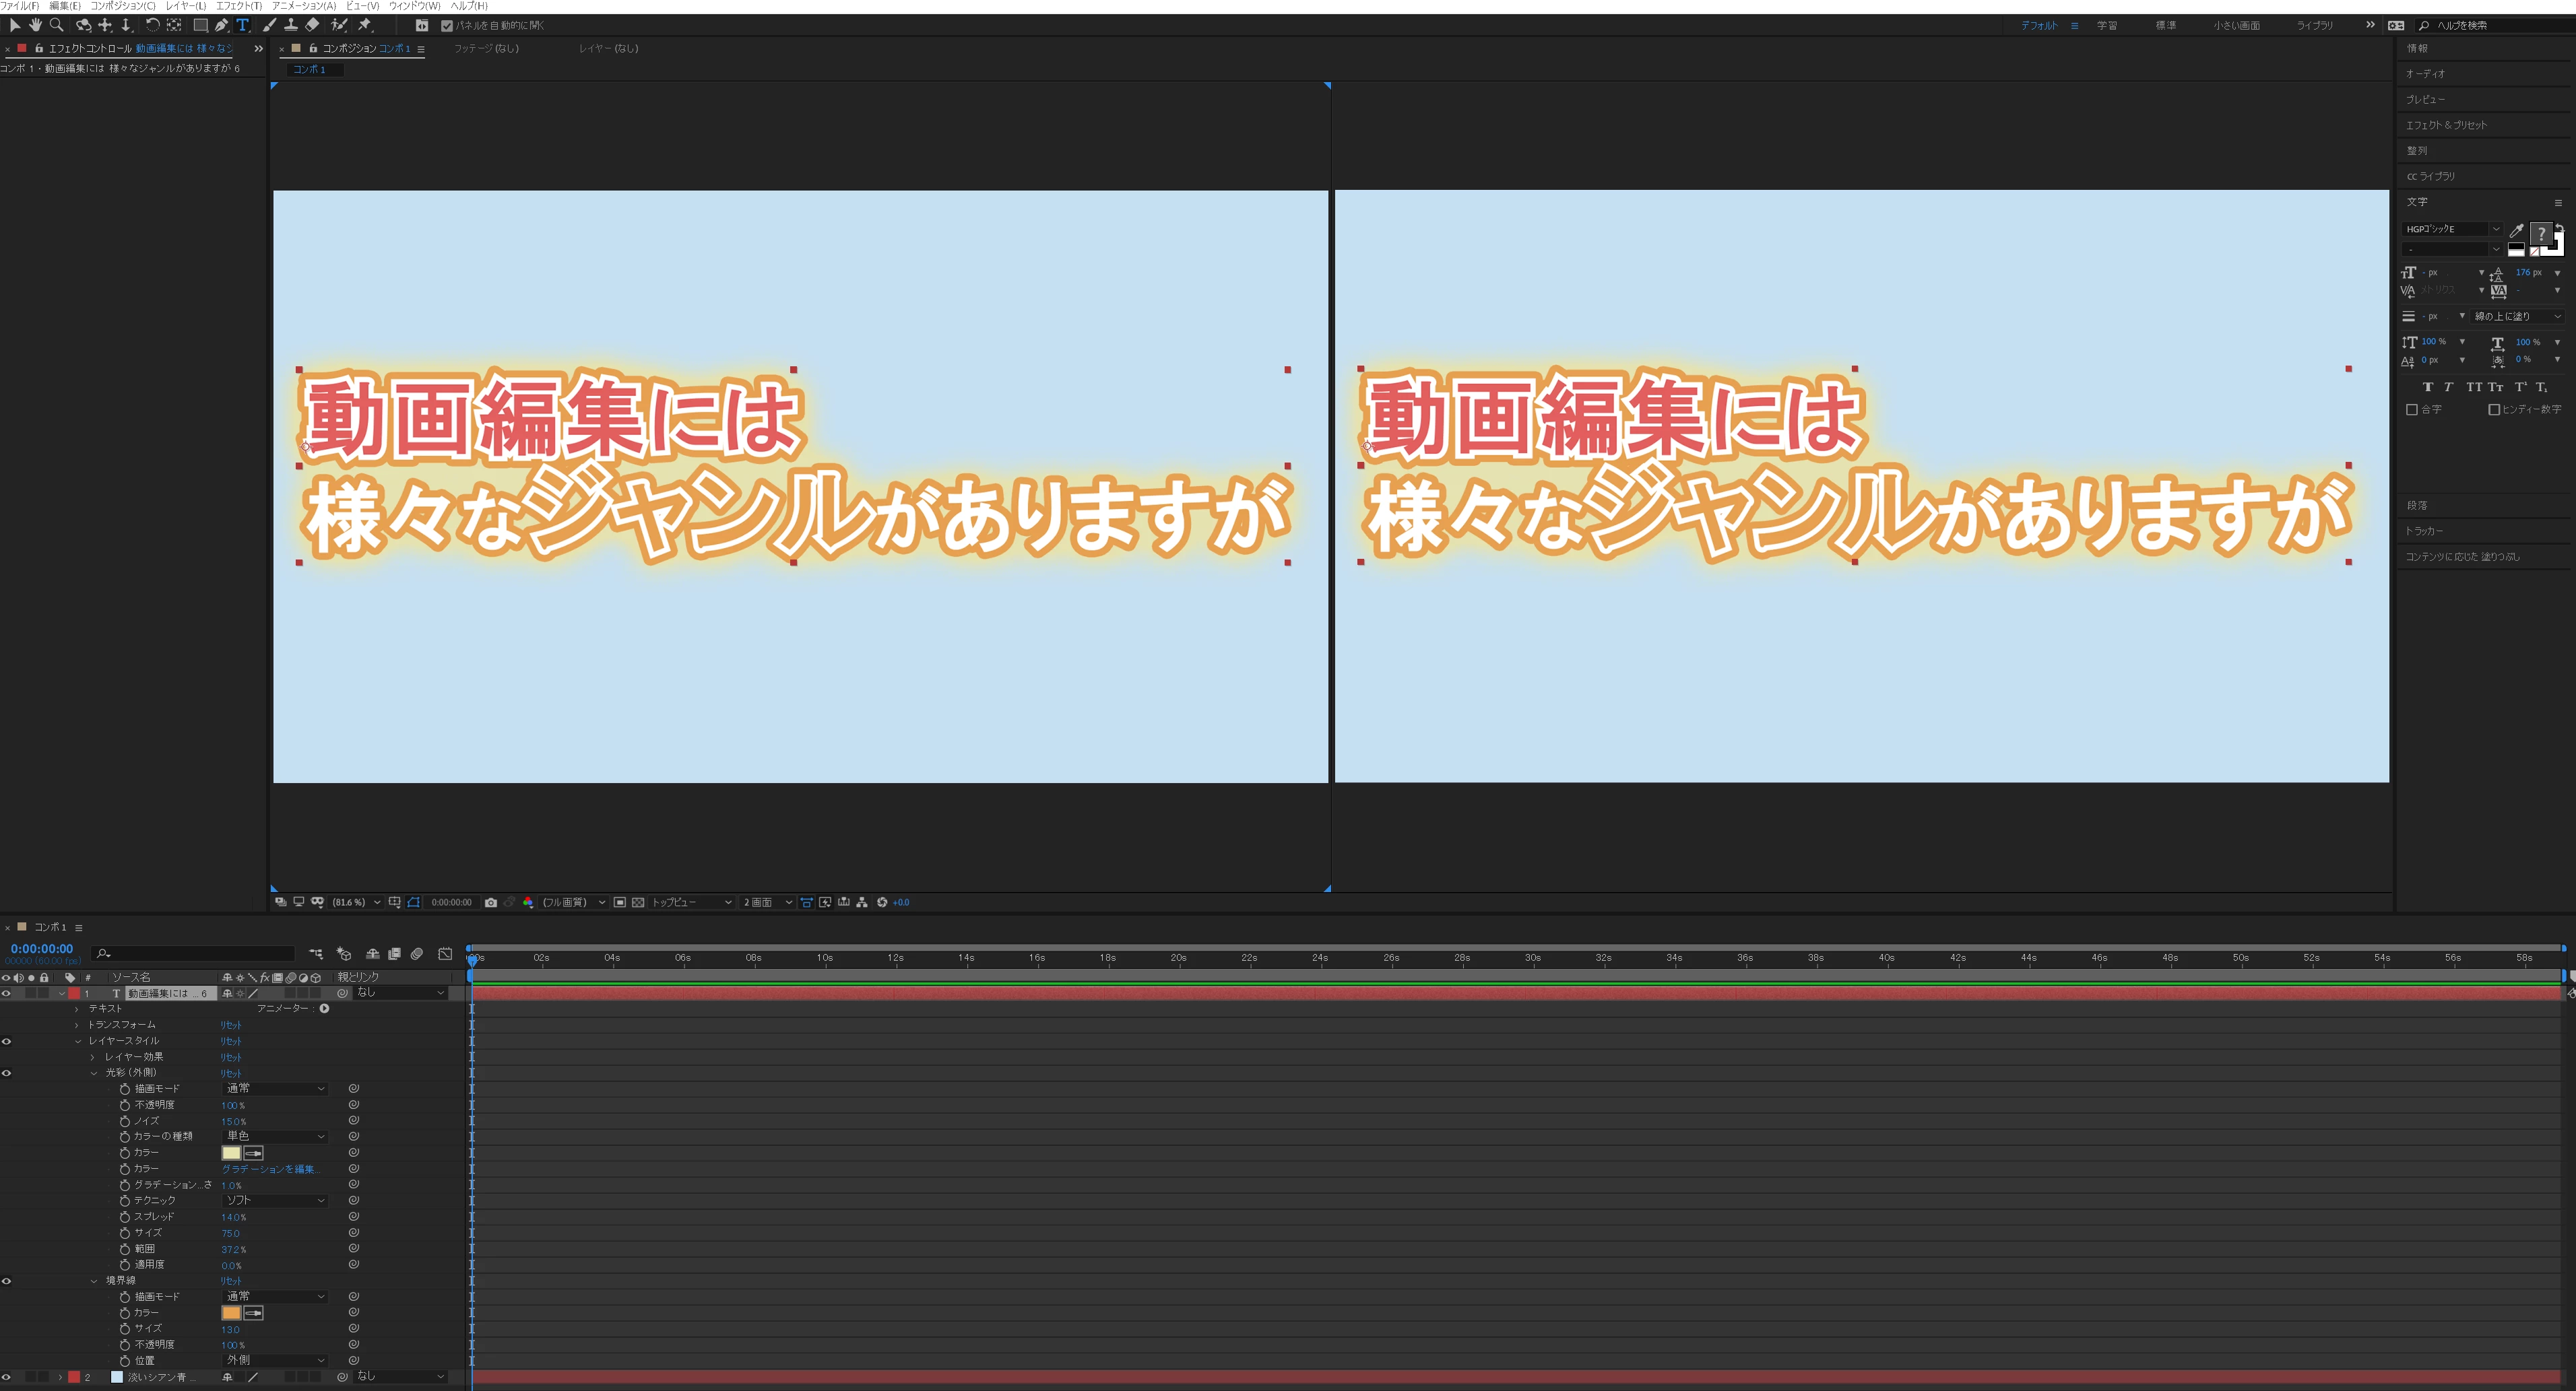Open the エフェクト(T) menu
The width and height of the screenshot is (2576, 1391).
(x=239, y=6)
